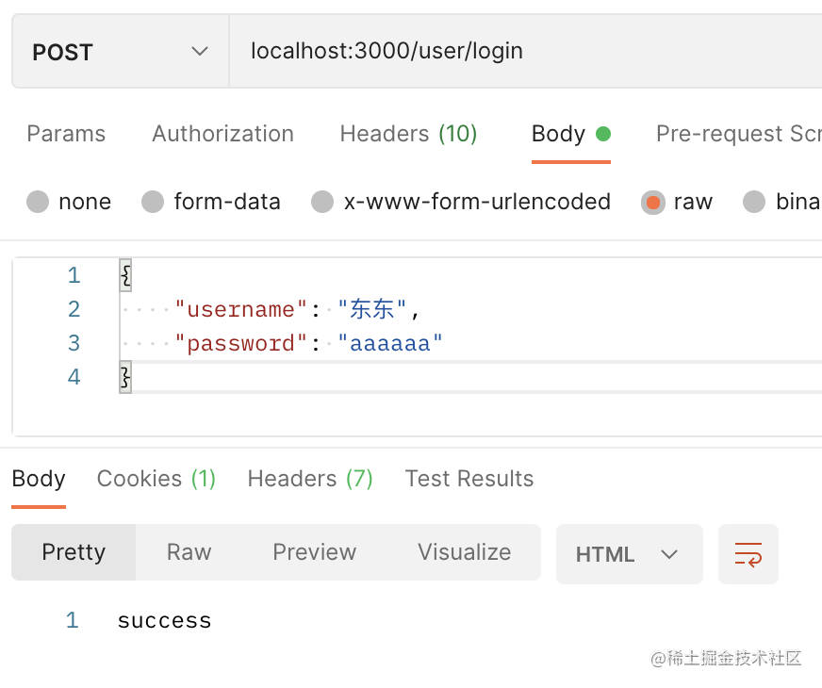
Task: Open the Visualize response view
Action: [x=464, y=552]
